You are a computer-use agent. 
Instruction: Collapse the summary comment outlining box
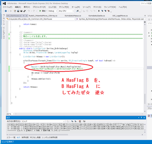click(x=11, y=32)
